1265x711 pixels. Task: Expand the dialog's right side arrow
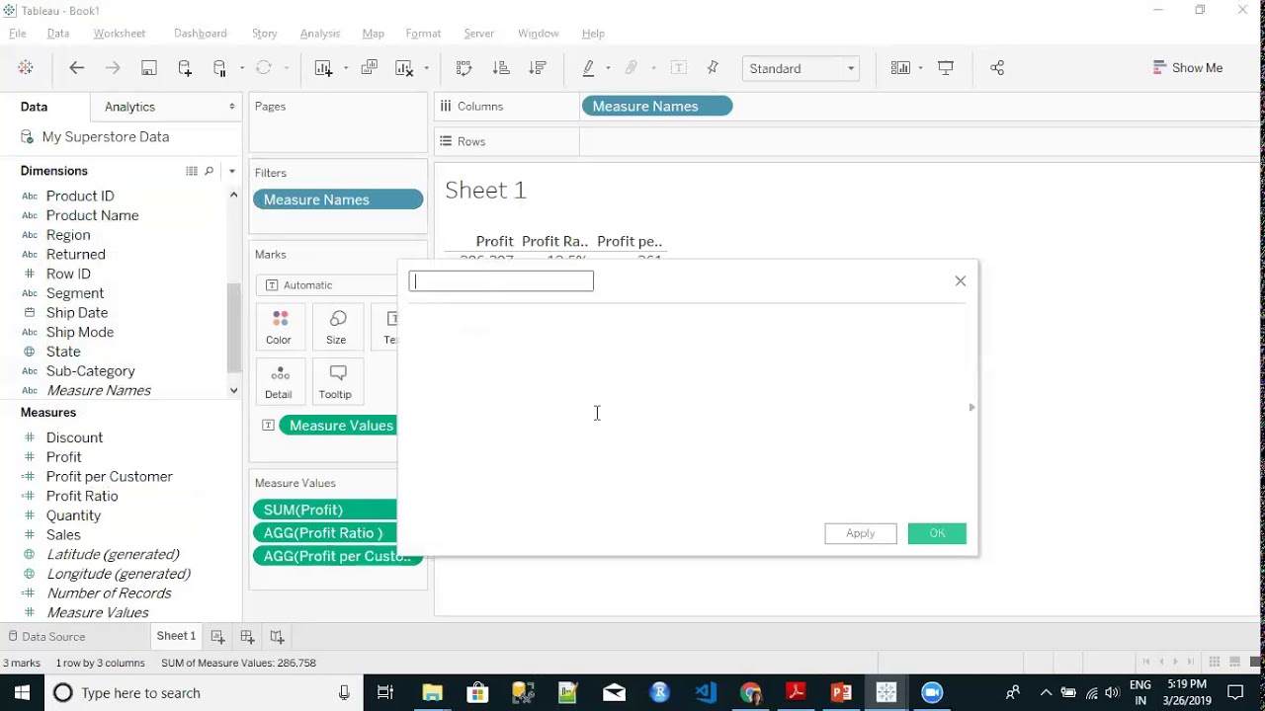click(x=971, y=407)
